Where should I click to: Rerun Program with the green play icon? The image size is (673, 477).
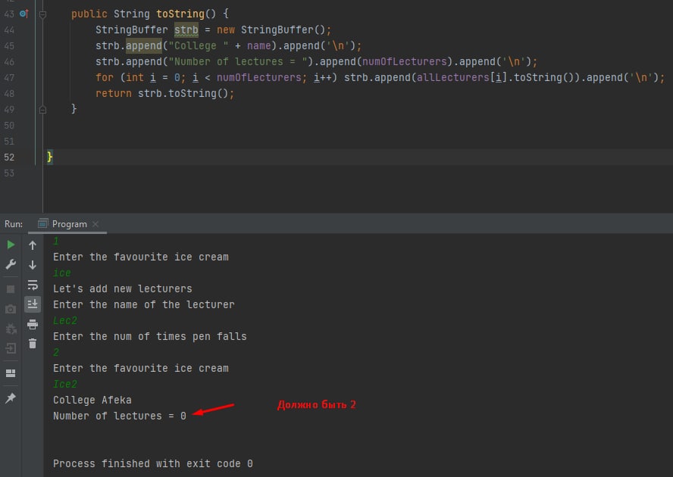(11, 245)
